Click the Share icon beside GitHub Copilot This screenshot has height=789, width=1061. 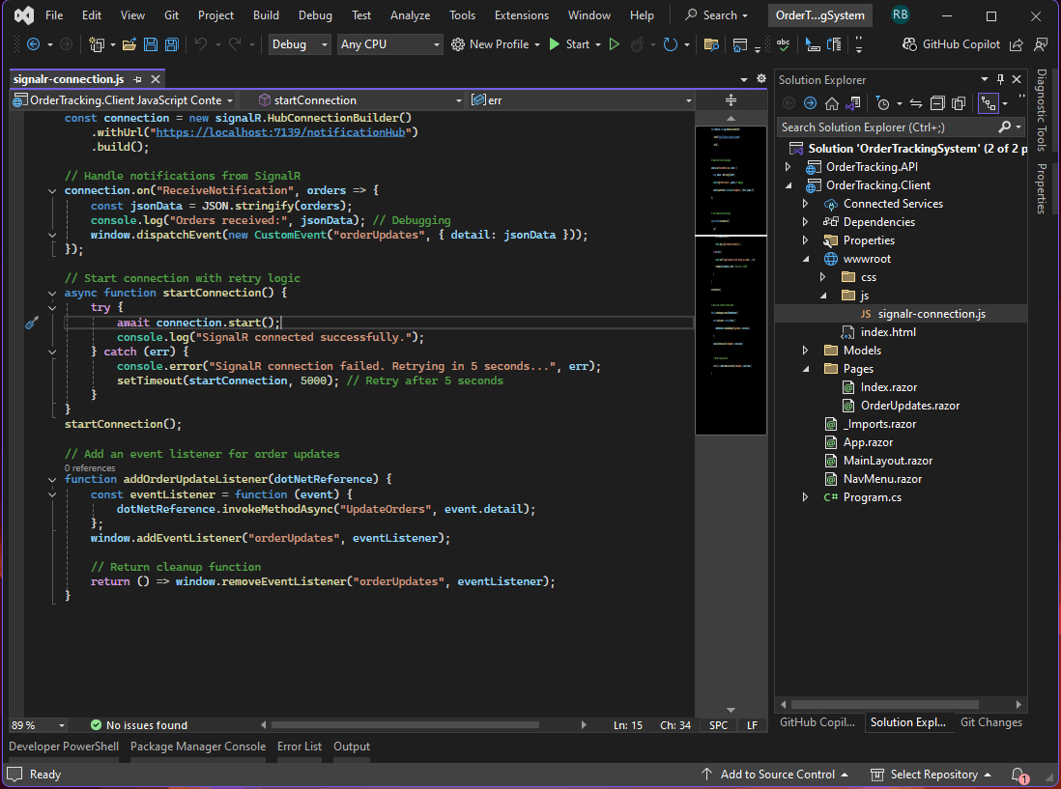(1018, 44)
